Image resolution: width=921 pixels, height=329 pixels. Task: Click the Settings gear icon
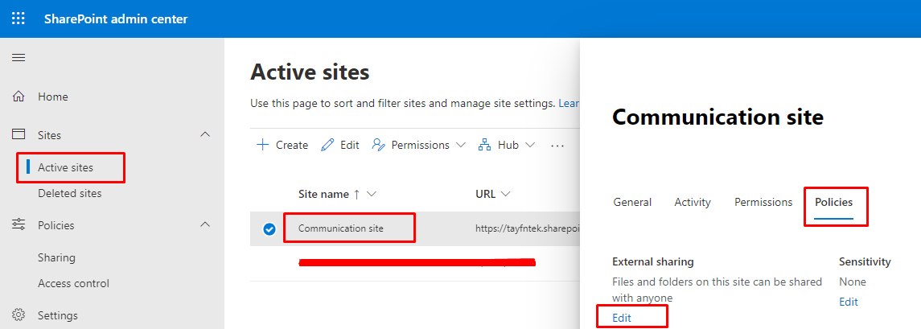pyautogui.click(x=19, y=315)
